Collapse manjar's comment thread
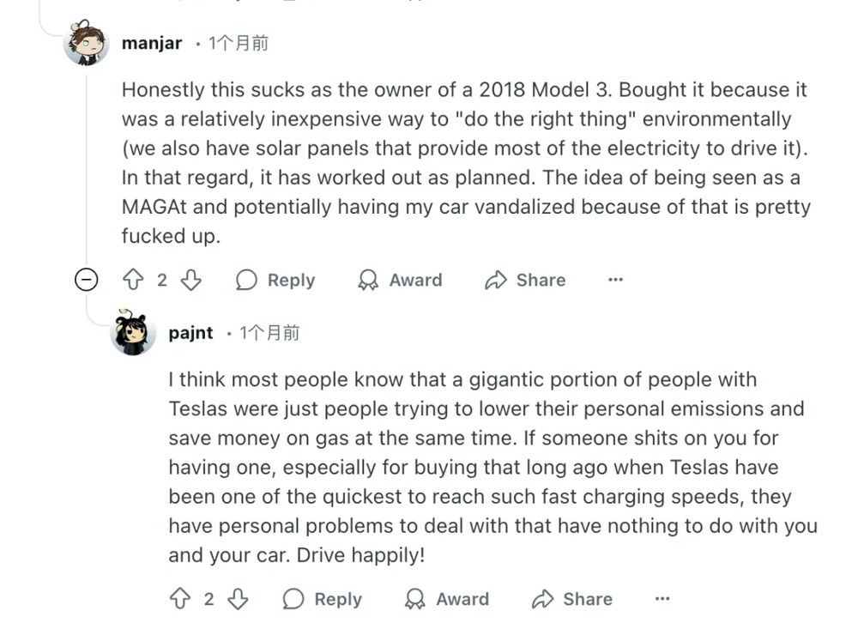The width and height of the screenshot is (858, 641). point(86,280)
